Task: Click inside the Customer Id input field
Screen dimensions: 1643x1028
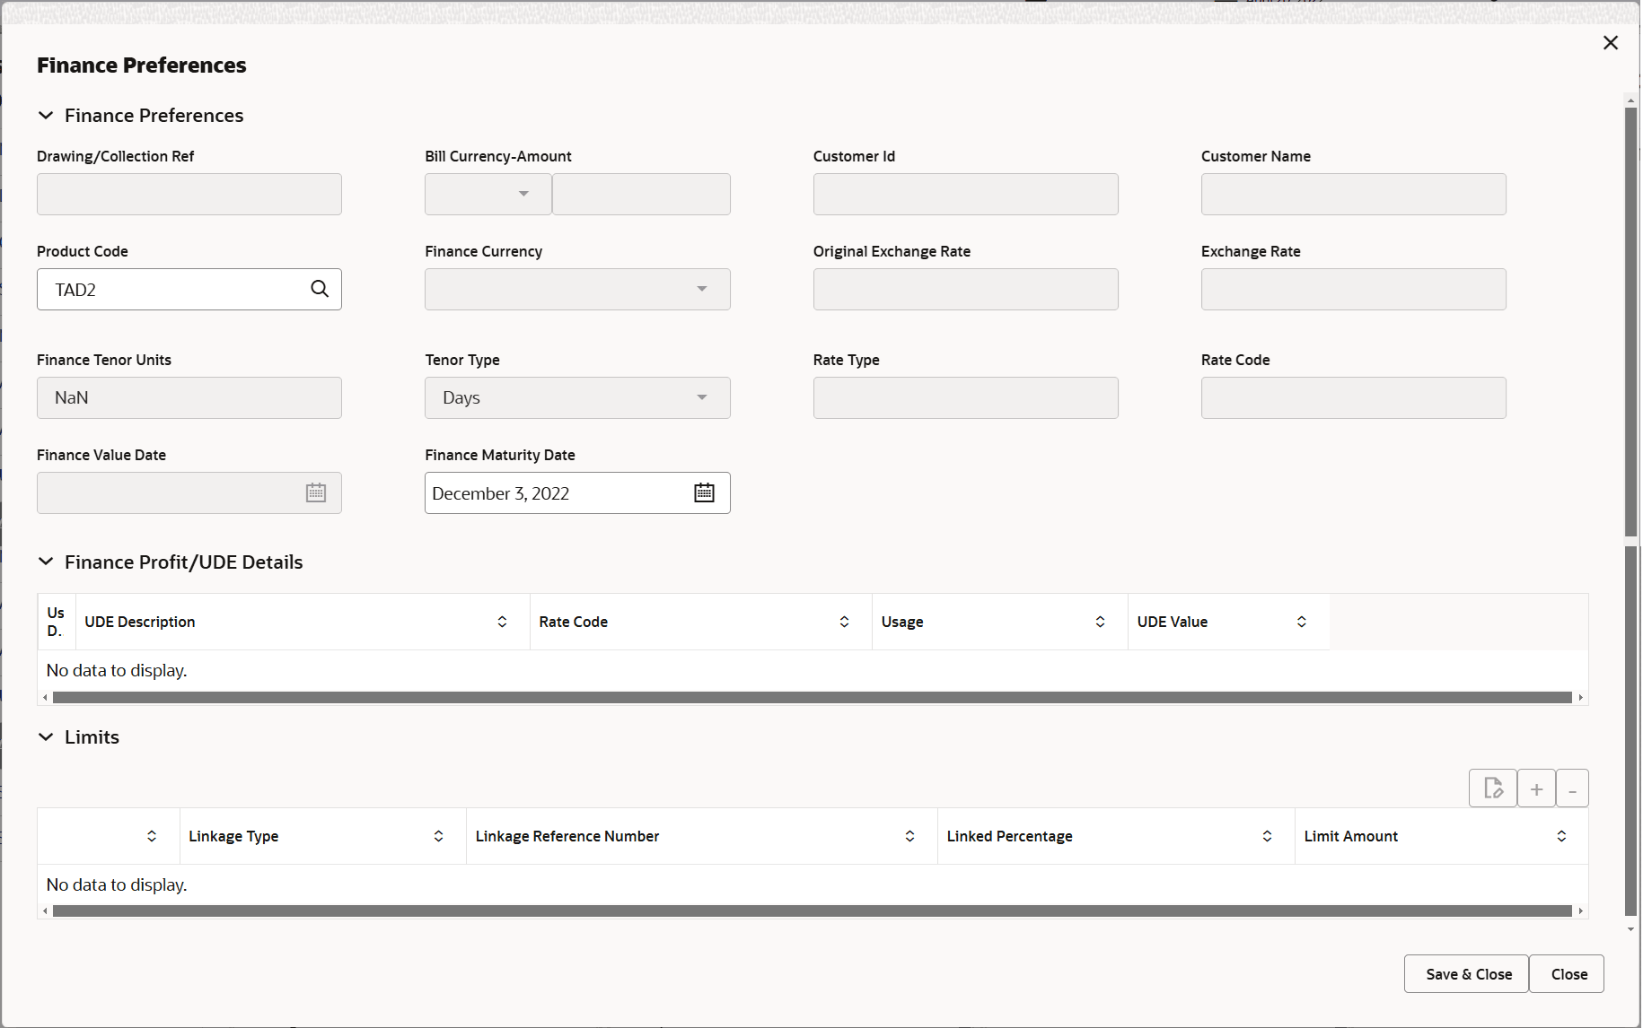Action: [965, 194]
